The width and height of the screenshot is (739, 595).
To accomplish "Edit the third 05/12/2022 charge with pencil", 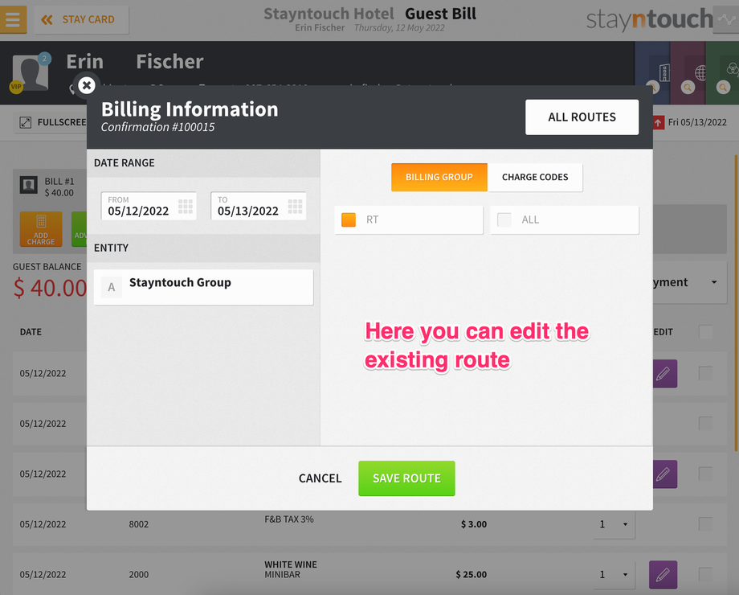I will tap(664, 474).
